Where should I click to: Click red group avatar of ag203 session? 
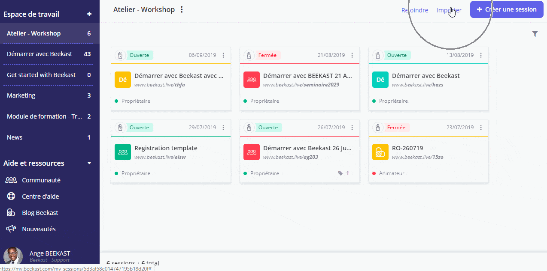[x=252, y=152]
